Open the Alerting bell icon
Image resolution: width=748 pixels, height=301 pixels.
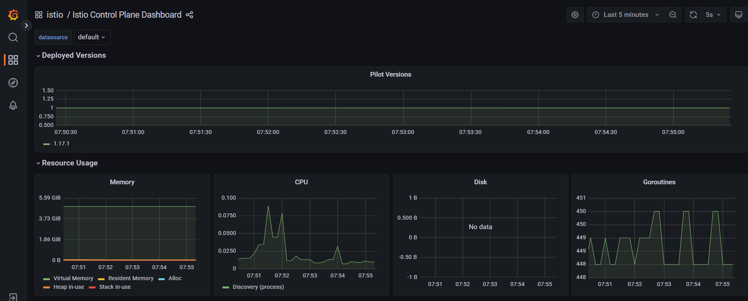pyautogui.click(x=13, y=105)
